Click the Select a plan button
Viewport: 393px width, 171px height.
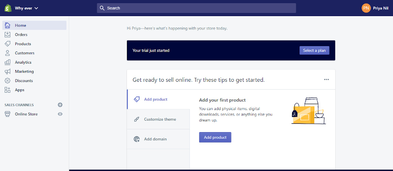[x=314, y=50]
